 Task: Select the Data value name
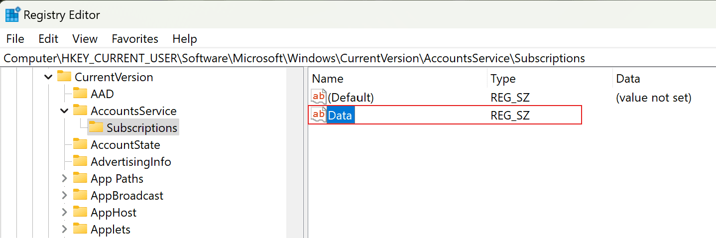340,116
